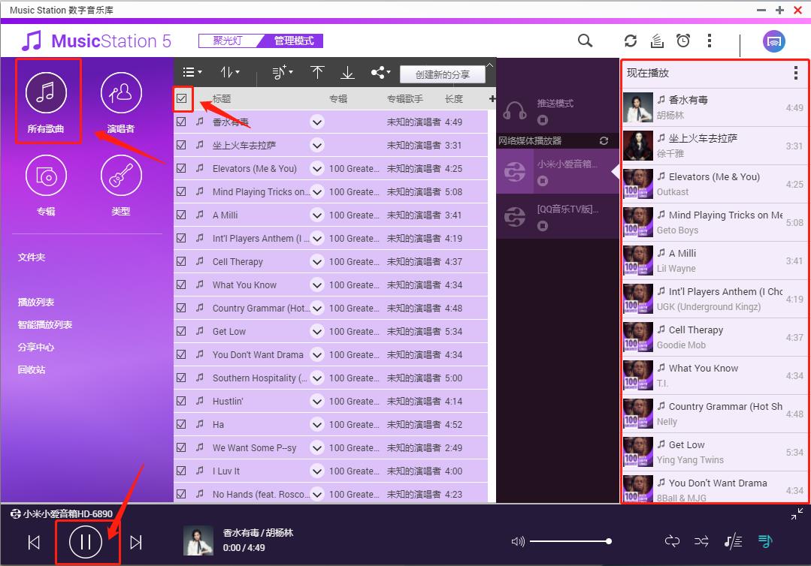Open Smart Playlists (智能播放列表) sidebar item
811x566 pixels.
tap(45, 325)
